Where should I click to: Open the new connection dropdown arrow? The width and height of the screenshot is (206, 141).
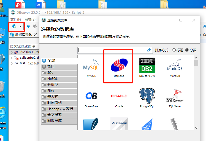click(20, 27)
